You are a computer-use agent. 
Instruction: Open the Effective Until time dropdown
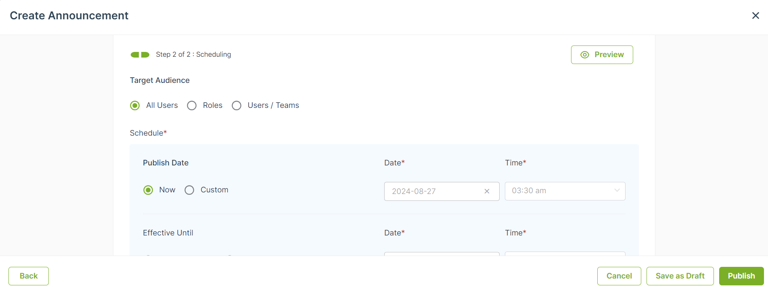point(565,254)
